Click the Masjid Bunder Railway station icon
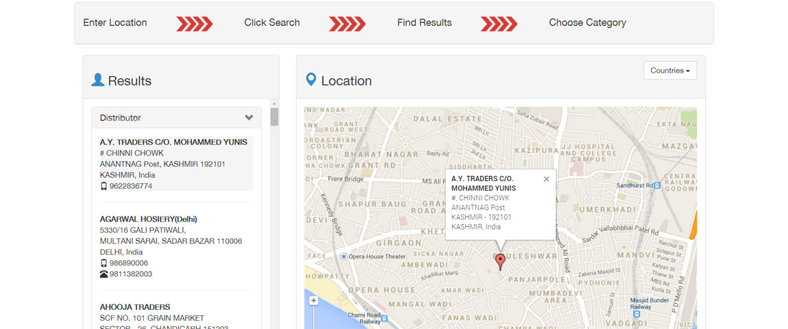 coord(637,314)
